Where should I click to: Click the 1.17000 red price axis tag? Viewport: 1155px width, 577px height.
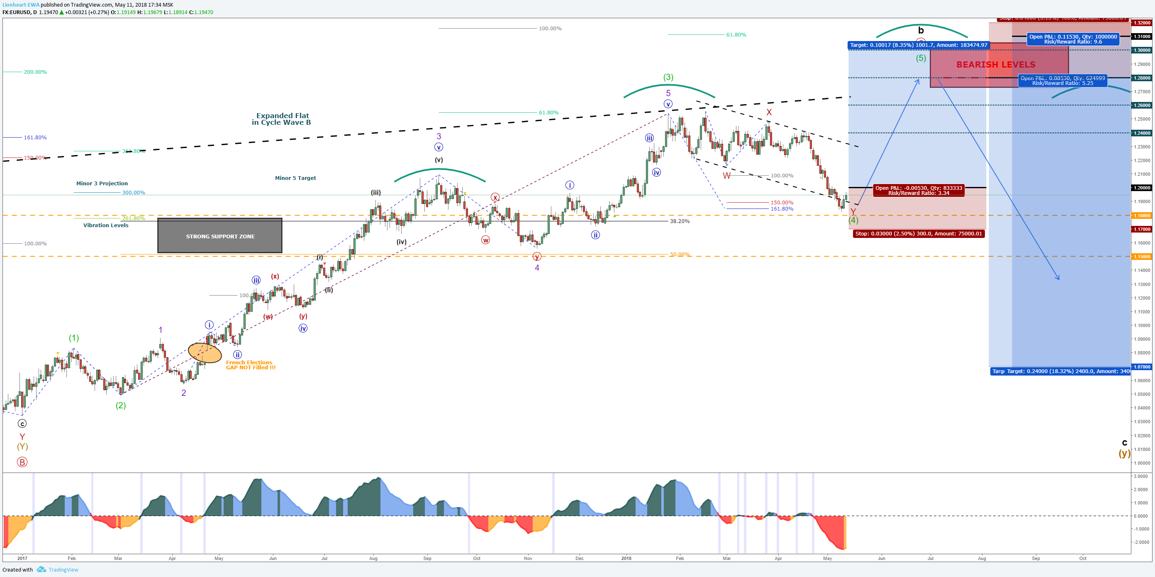pos(1142,229)
